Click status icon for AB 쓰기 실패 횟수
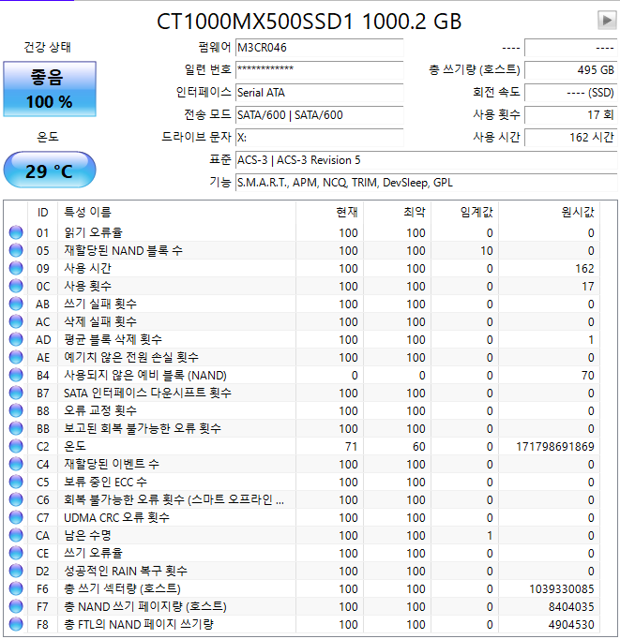This screenshot has width=620, height=639. [16, 304]
